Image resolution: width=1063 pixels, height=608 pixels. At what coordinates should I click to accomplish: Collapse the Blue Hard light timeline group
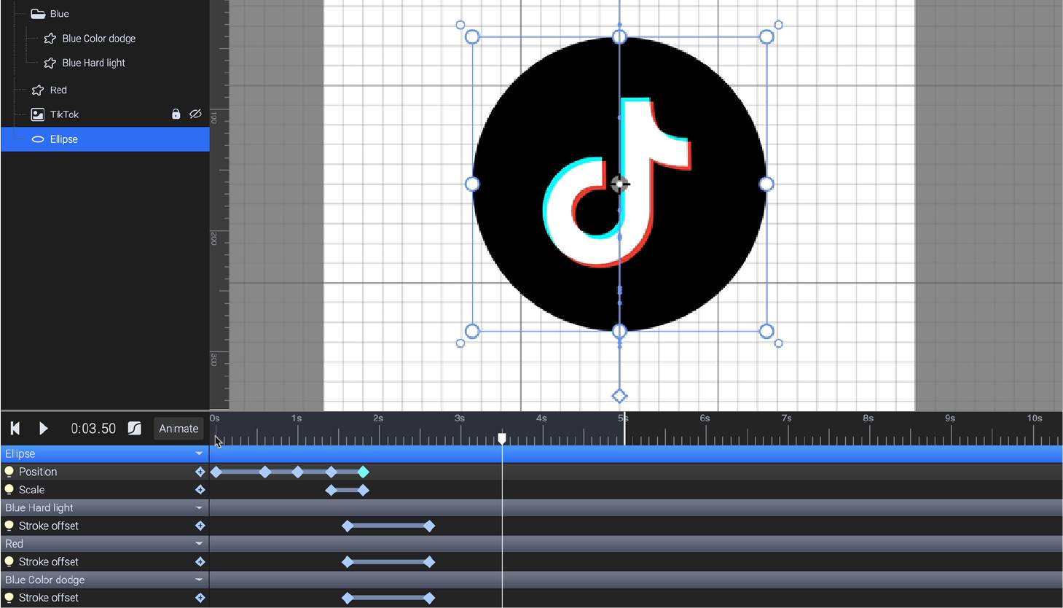(x=199, y=508)
